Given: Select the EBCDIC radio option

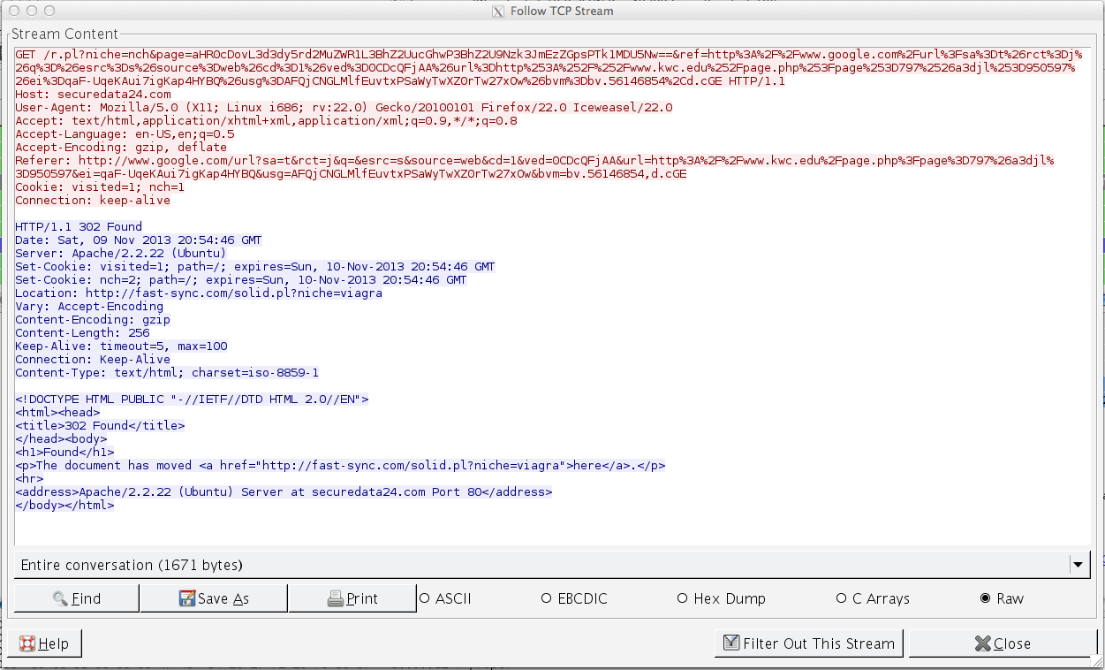Looking at the screenshot, I should coord(574,598).
